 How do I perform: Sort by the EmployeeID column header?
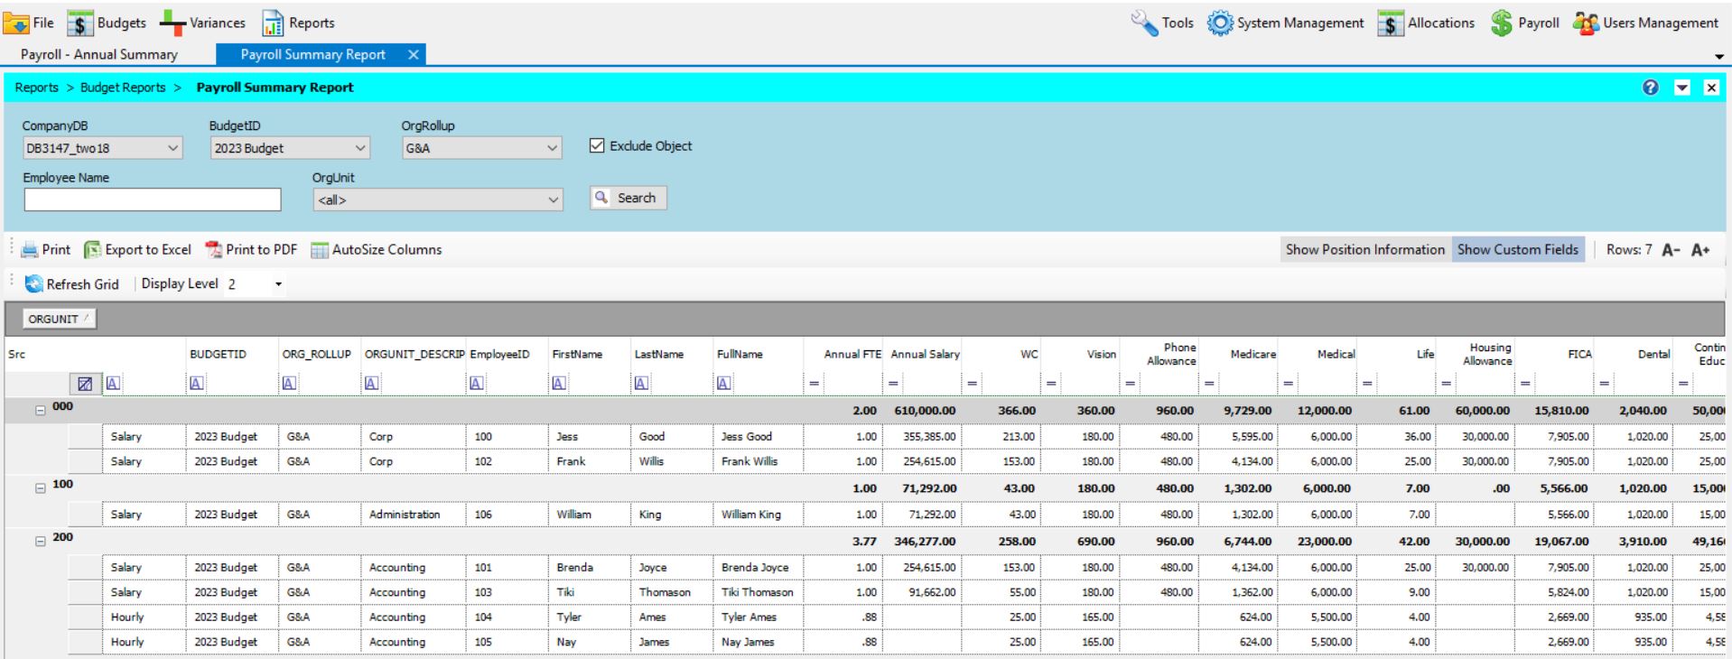tap(499, 355)
